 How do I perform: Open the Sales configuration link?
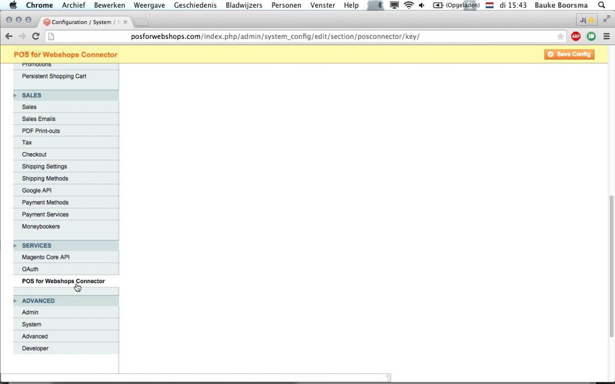tap(29, 107)
